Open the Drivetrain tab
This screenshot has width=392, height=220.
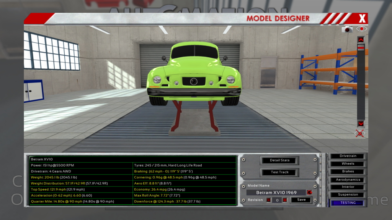pos(348,156)
